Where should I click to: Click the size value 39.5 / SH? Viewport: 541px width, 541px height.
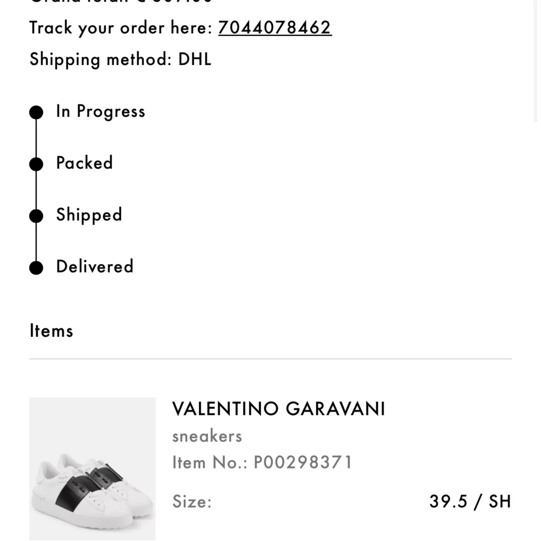[x=470, y=501]
